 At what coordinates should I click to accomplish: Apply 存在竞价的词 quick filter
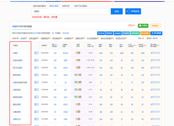tap(120, 38)
